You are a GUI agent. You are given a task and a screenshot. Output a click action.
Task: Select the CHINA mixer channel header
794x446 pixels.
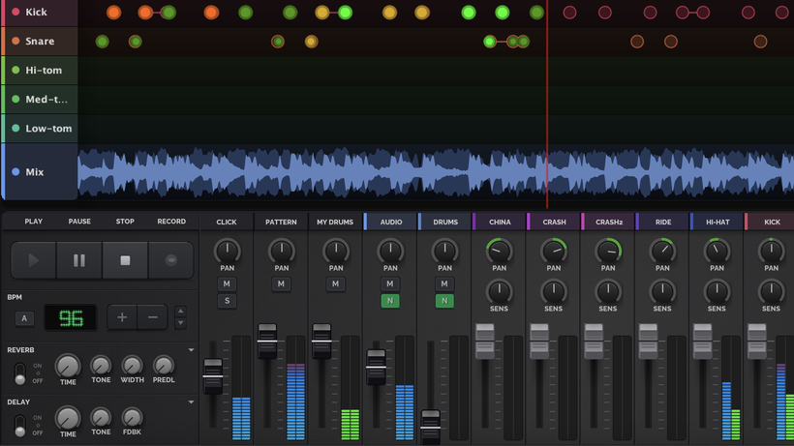[500, 222]
